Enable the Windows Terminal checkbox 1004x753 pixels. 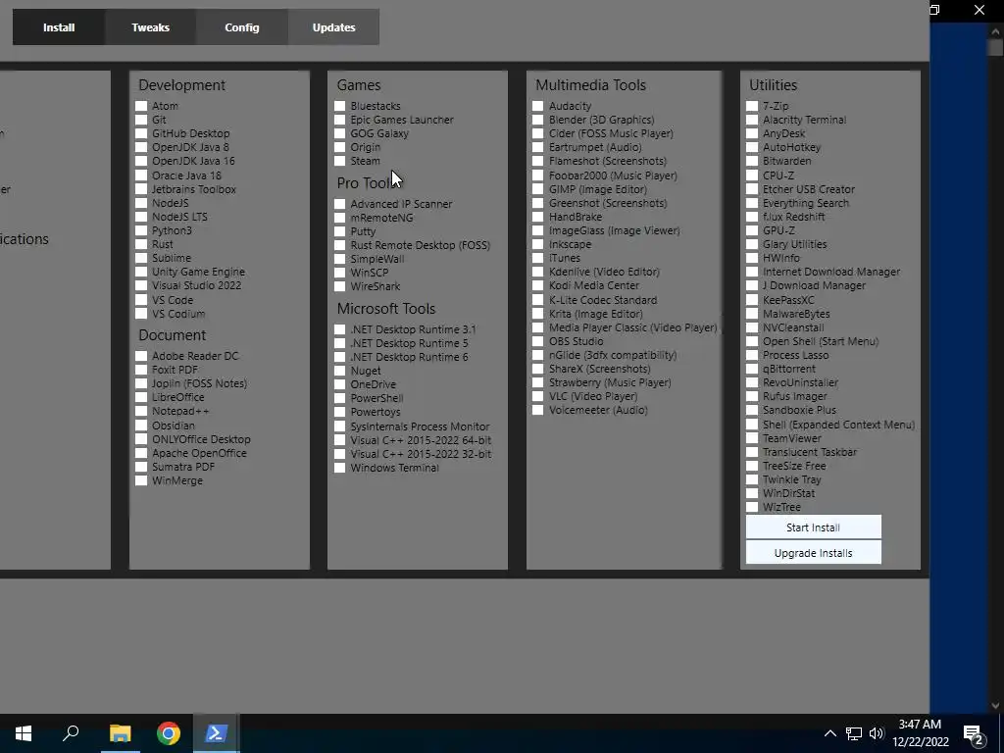[x=340, y=468]
